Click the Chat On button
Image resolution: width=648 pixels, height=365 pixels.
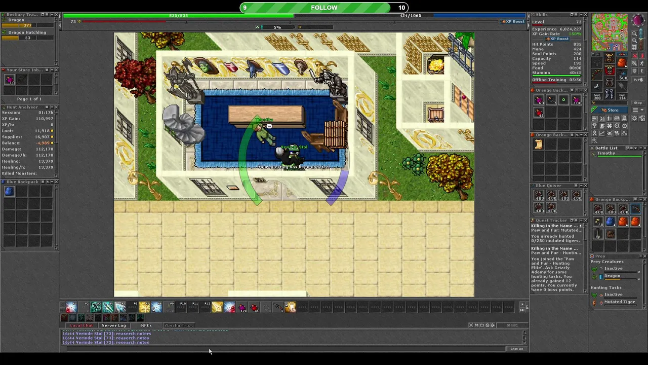coord(517,349)
